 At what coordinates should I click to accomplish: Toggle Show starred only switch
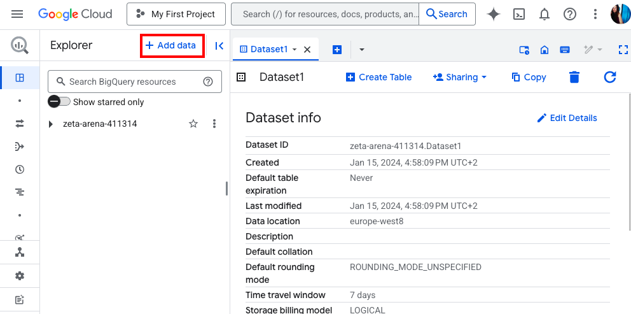coord(59,101)
